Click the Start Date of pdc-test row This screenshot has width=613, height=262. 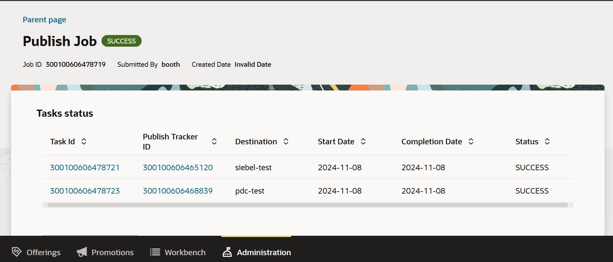click(x=340, y=191)
